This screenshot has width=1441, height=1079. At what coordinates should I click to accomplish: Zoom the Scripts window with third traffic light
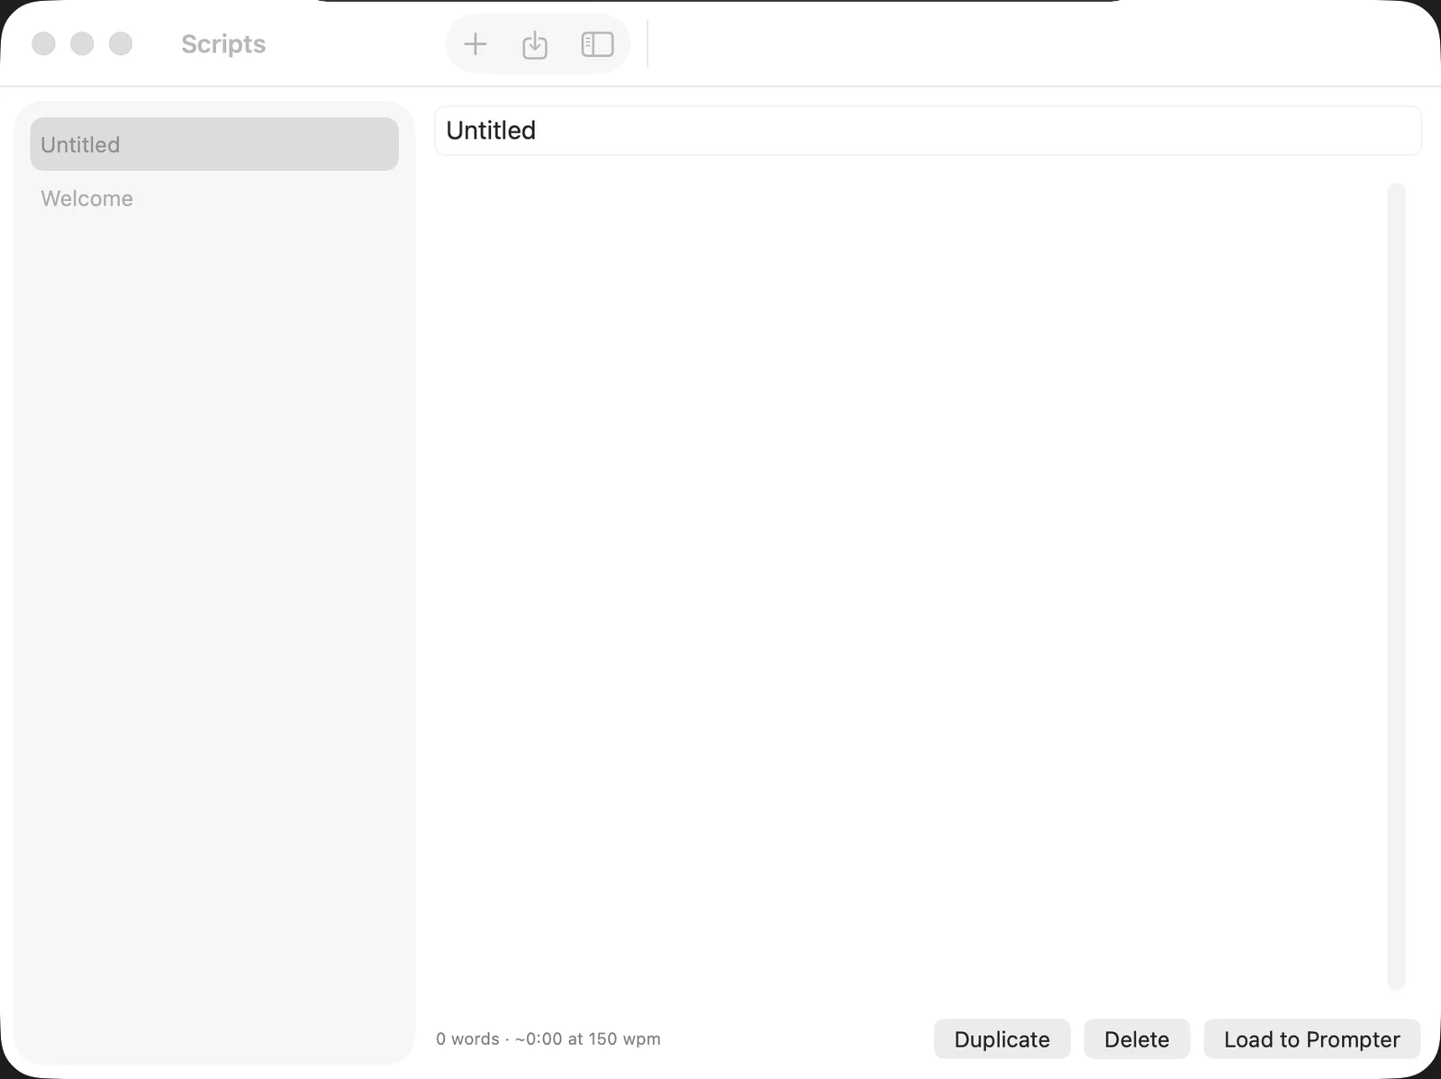pos(121,43)
